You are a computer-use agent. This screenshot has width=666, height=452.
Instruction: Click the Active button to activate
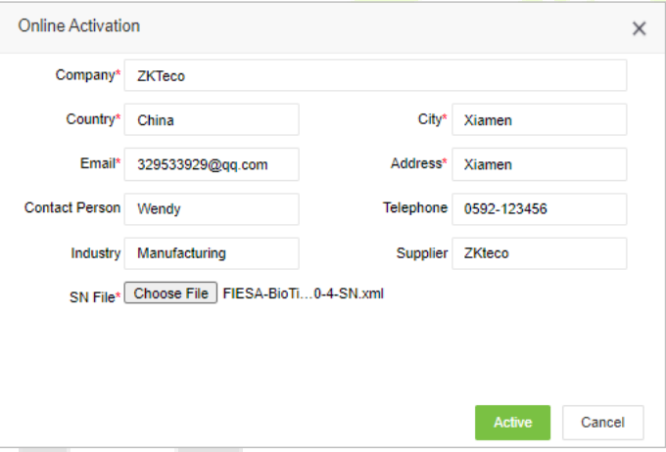click(512, 423)
